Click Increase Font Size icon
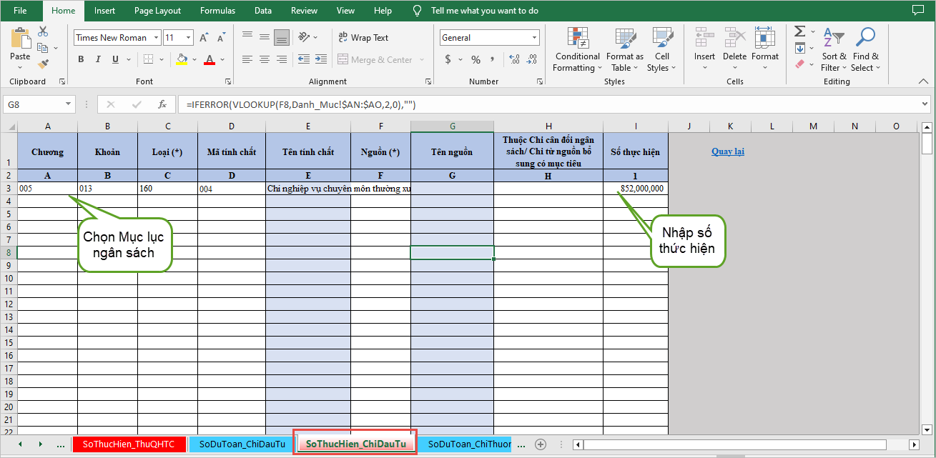This screenshot has height=458, width=936. 204,38
